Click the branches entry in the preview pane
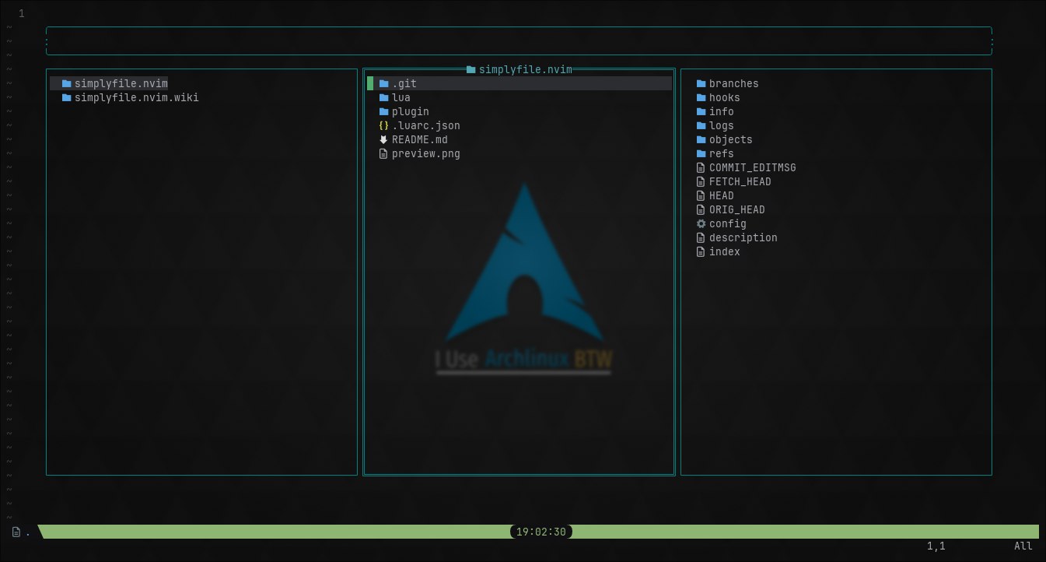Screen dimensions: 1046x562 [x=734, y=83]
